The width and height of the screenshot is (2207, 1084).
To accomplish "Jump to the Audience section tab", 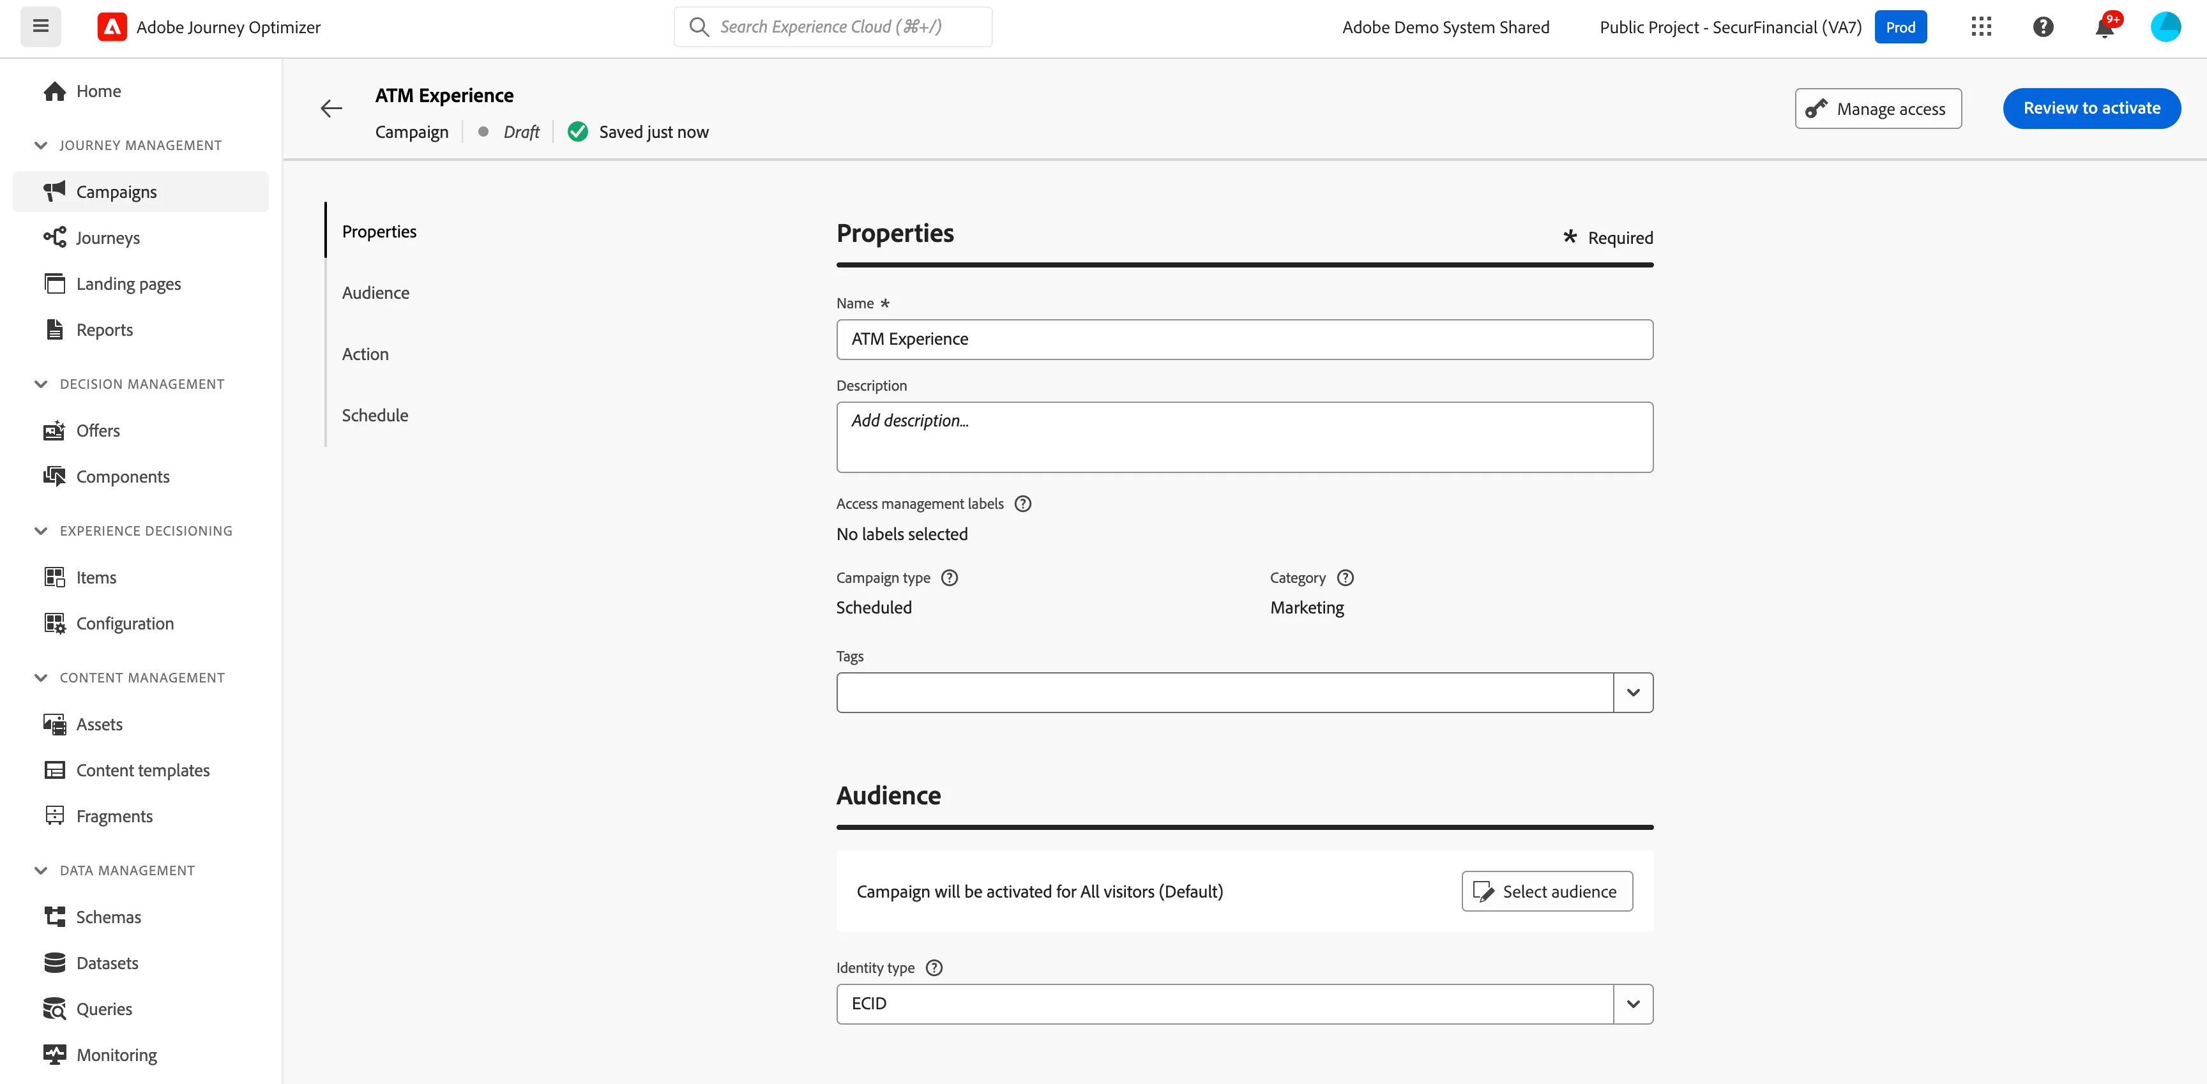I will click(x=375, y=293).
